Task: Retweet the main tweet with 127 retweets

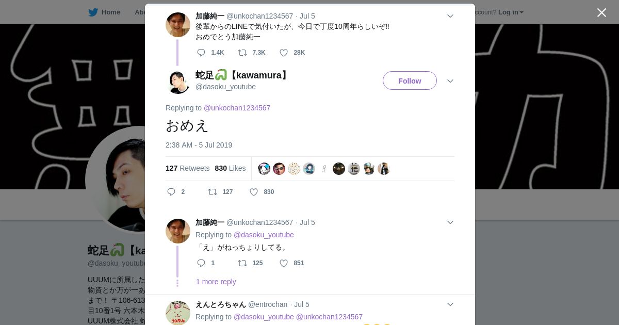Action: coord(213,192)
